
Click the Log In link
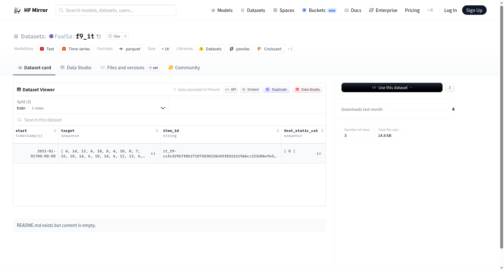(450, 10)
